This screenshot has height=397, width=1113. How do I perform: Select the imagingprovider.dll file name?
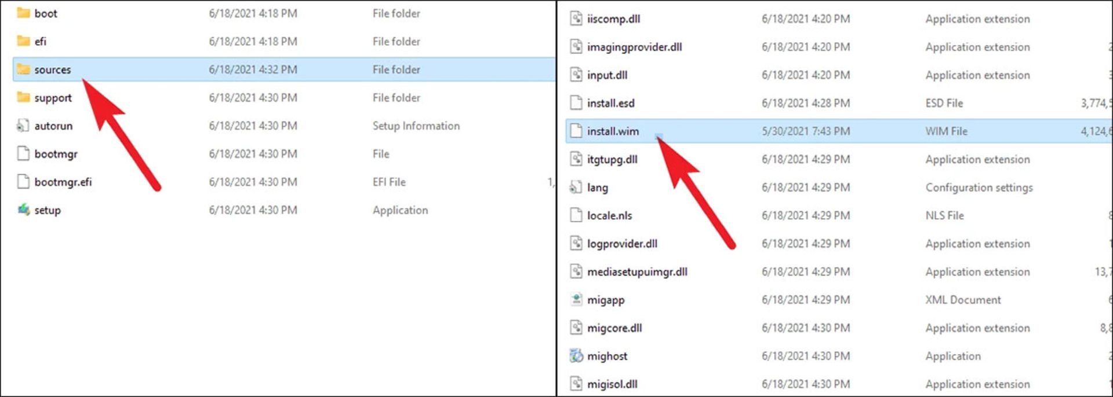pos(634,47)
